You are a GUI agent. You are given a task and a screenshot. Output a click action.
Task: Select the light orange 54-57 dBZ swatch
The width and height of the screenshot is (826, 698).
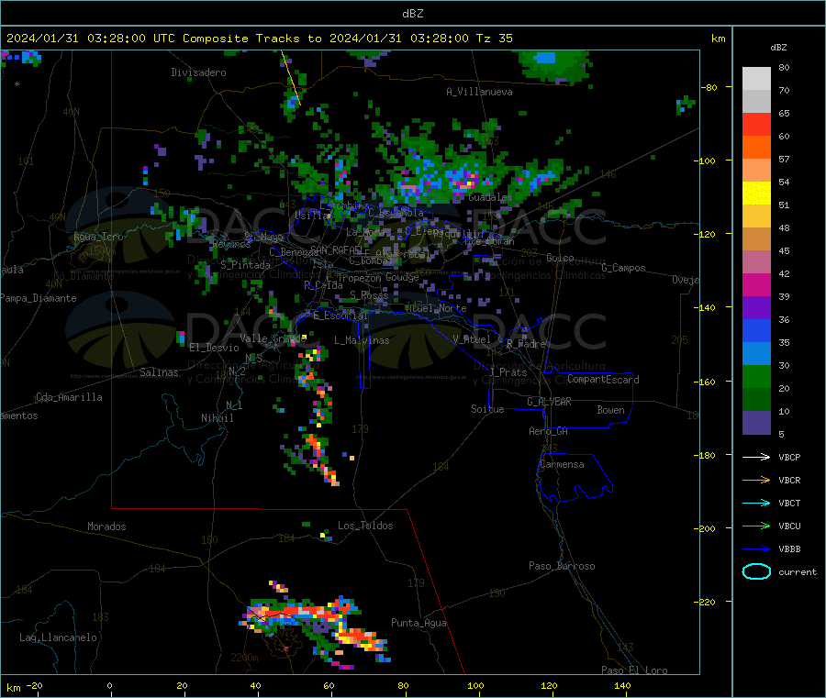click(756, 171)
